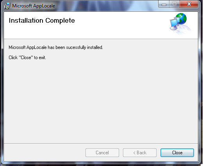Image resolution: width=203 pixels, height=166 pixels.
Task: Click the empty gray dialog body area
Action: (x=101, y=102)
